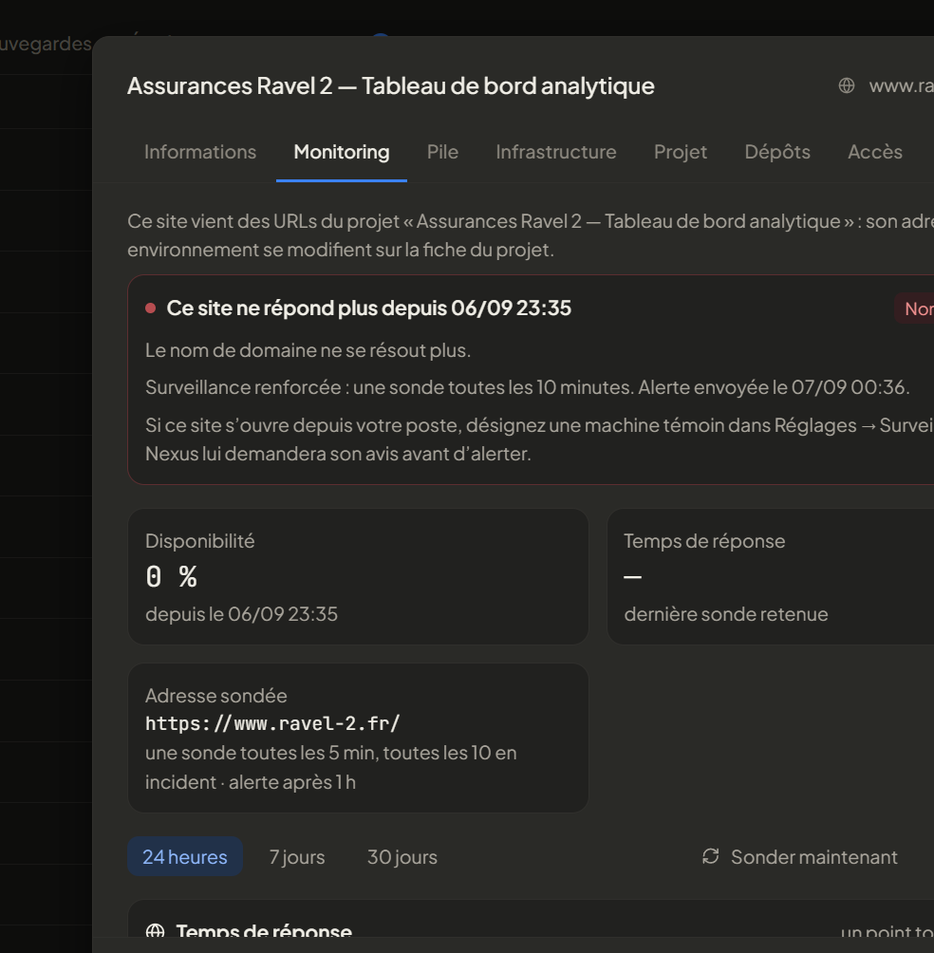Click the globe icon beside Temps de réponse heading
This screenshot has width=934, height=953.
tap(155, 931)
